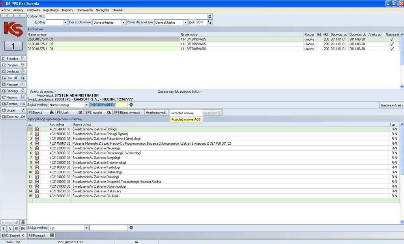
Task: Open the Ankiety menu
Action: [18, 10]
